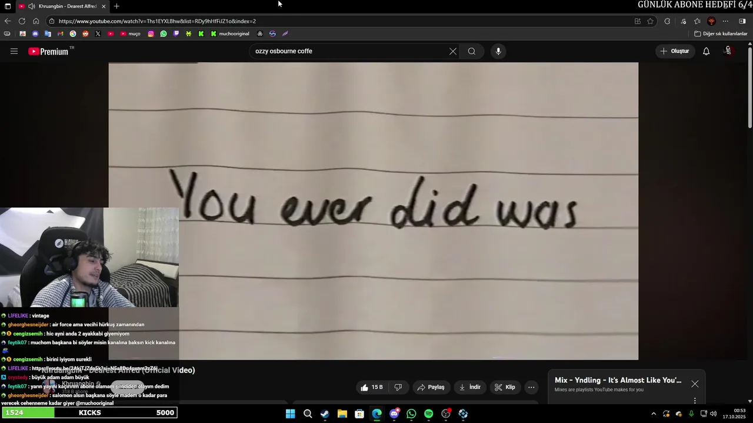This screenshot has height=423, width=753.
Task: Open the Twitch bookmark
Action: click(176, 34)
